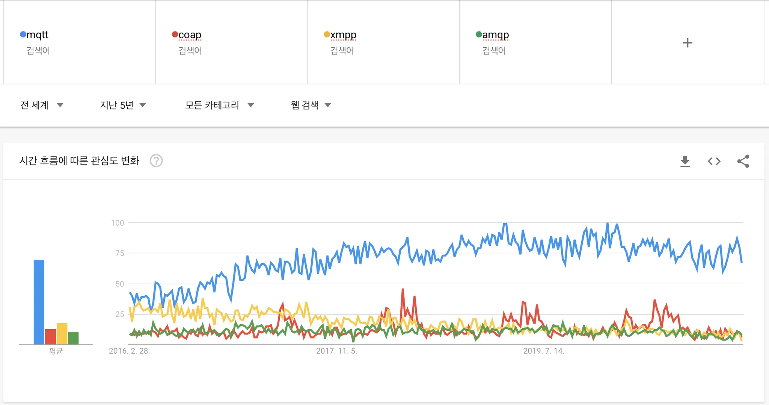The width and height of the screenshot is (769, 405).
Task: Click the blue mqtt color dot
Action: tap(23, 34)
